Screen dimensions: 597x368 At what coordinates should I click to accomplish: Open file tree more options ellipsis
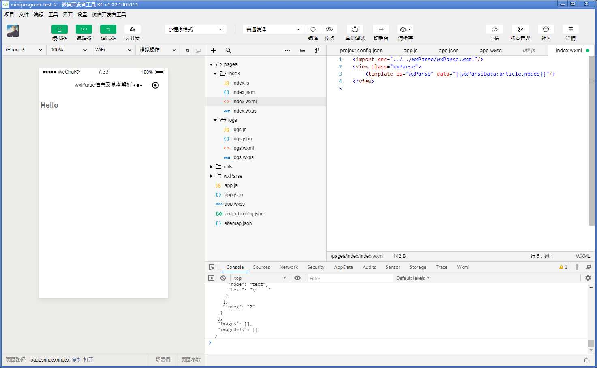click(x=287, y=50)
